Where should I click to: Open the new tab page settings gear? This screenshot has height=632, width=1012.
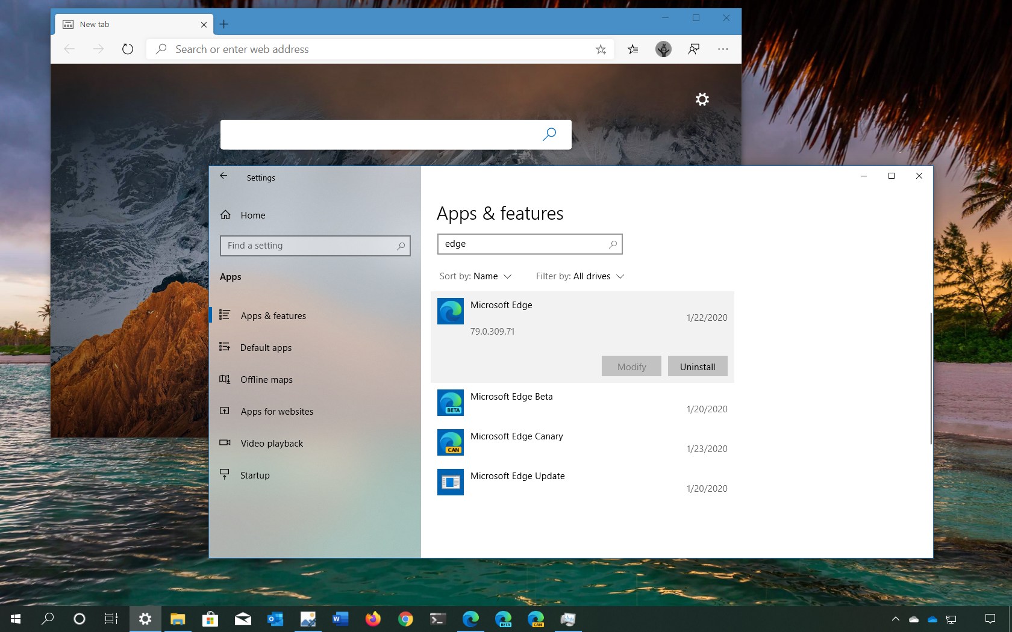702,99
